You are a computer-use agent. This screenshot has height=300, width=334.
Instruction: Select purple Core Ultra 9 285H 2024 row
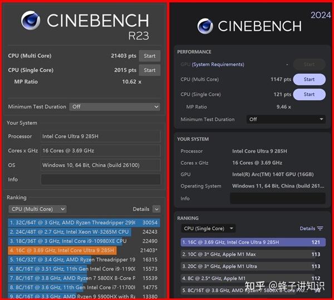point(253,242)
